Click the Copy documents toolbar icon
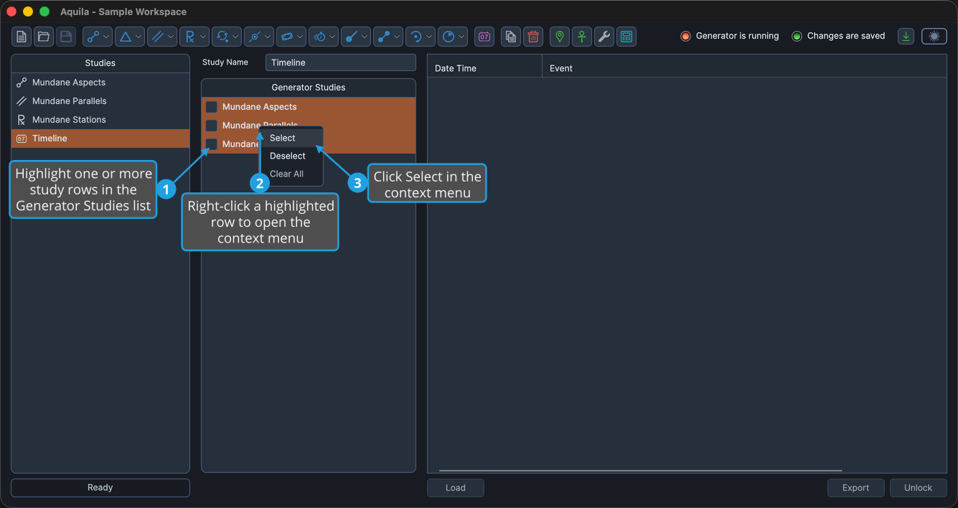The height and width of the screenshot is (508, 958). (511, 37)
